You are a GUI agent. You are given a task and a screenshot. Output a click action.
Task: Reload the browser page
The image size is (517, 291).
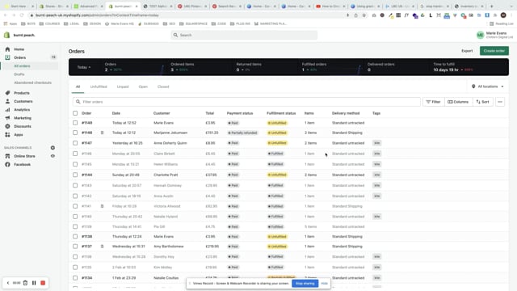pos(22,15)
